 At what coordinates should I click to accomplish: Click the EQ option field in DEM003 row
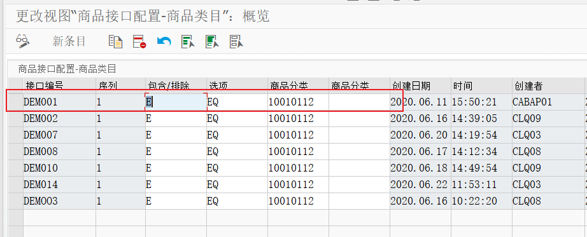pyautogui.click(x=237, y=201)
